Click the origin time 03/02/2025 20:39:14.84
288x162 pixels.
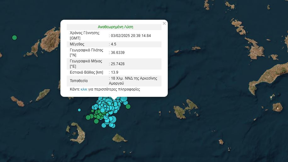pos(131,35)
